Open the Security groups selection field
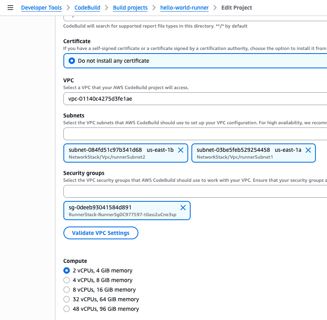 (195, 191)
